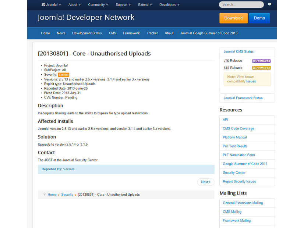Viewport: 304px width, 228px height.
Task: Click the Joomla 2.5 LTS Release badge
Action: tap(261, 61)
